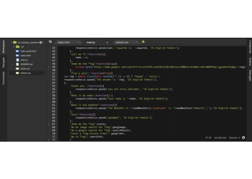Select README.md in the file tree
The width and height of the screenshot is (252, 179).
coord(26,64)
